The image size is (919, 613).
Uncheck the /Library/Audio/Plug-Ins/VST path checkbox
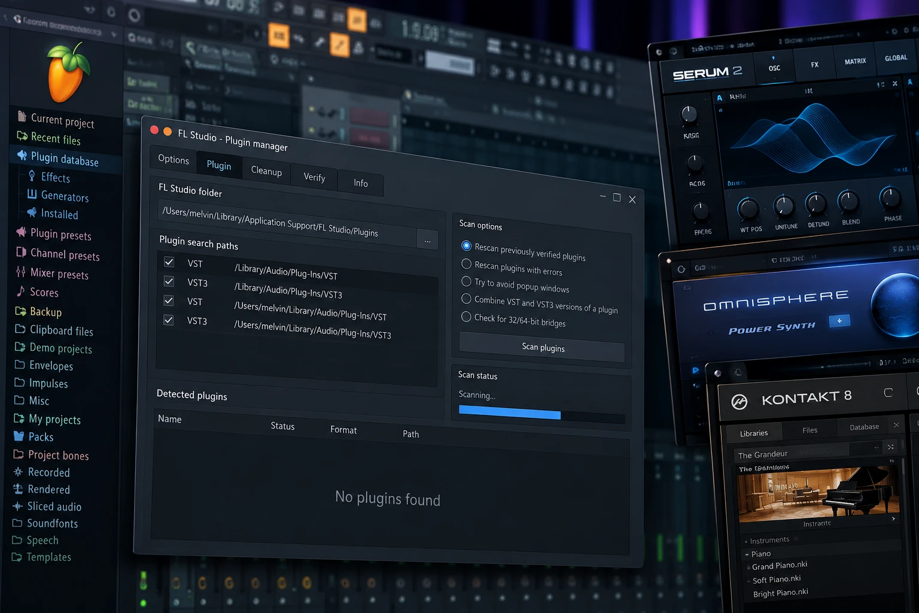pos(169,262)
